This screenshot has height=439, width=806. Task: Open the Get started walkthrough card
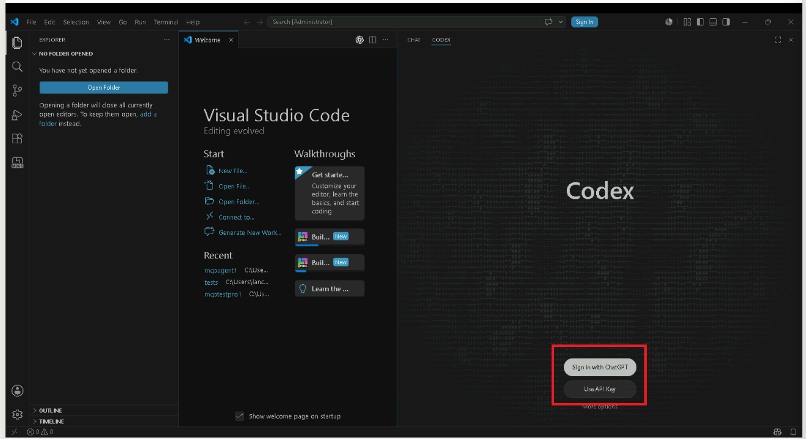329,193
